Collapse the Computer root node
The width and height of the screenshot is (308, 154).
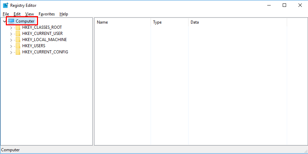point(4,21)
